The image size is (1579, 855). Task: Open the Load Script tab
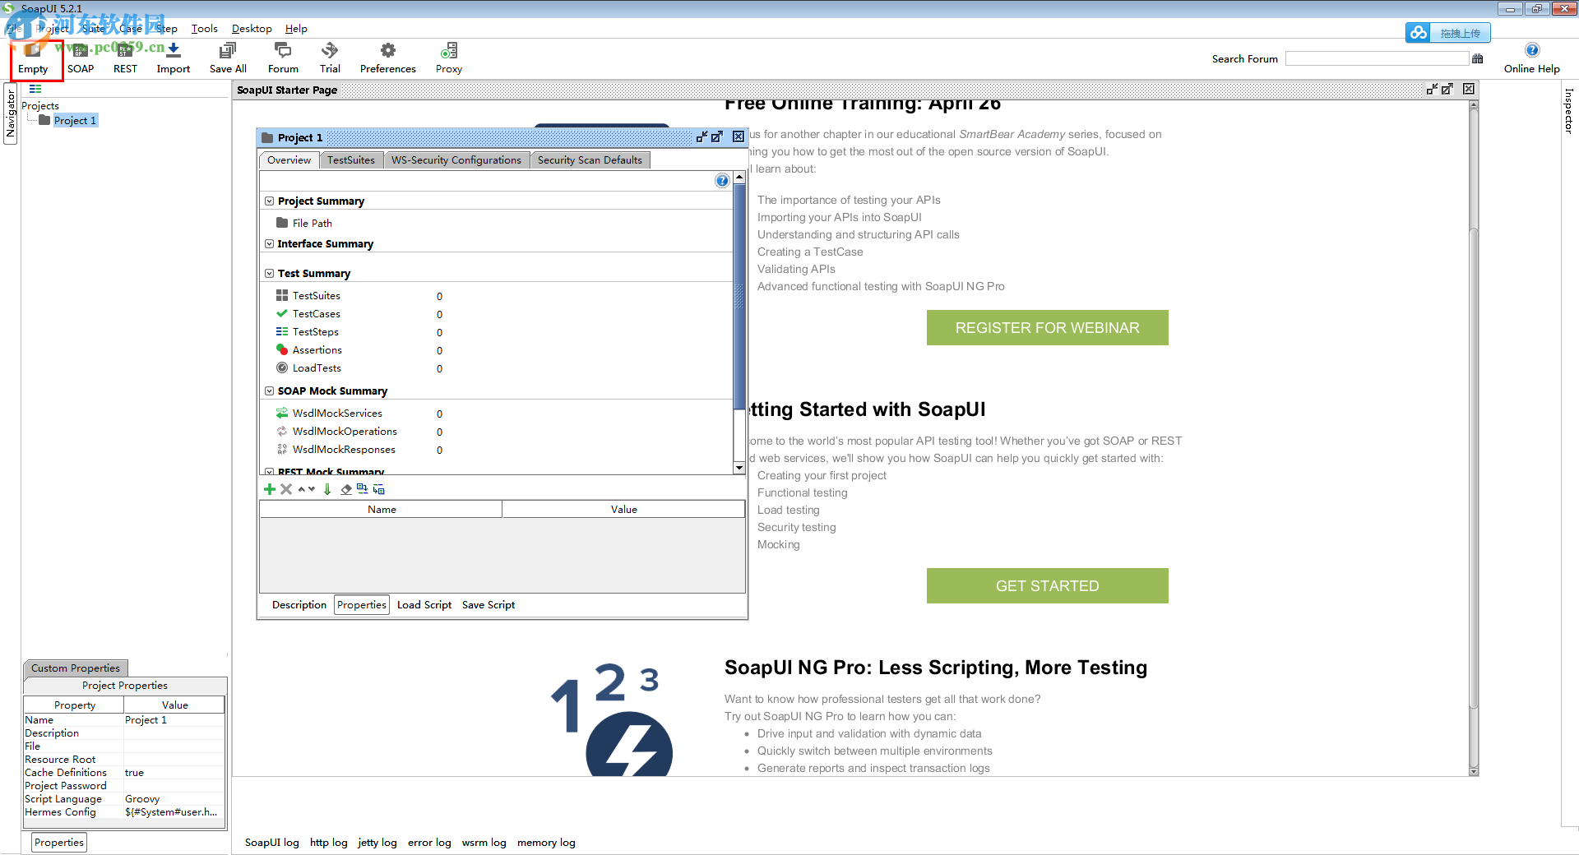tap(424, 605)
